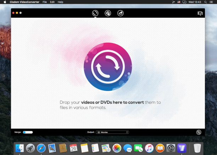Click the Cisdem VideoConverter Dock icon
This screenshot has height=155, width=217.
click(182, 148)
